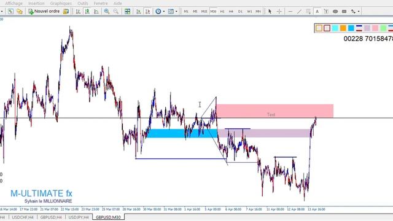
Task: Click the lavender rectangle zone on chart
Action: coord(264,133)
